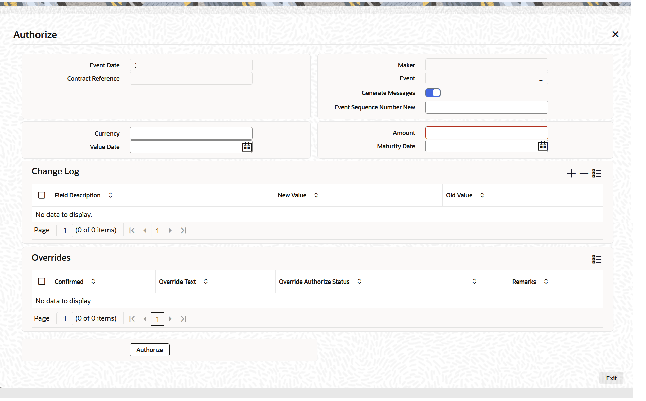Sort the New Value column
646x401 pixels.
316,195
